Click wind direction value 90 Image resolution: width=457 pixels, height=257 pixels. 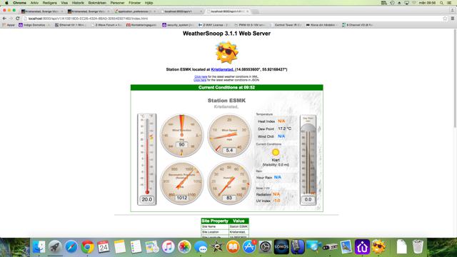[x=181, y=145]
